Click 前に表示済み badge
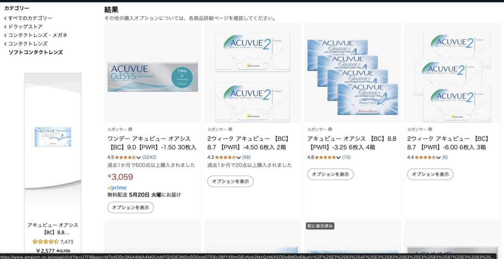The width and height of the screenshot is (504, 259). pyautogui.click(x=320, y=226)
